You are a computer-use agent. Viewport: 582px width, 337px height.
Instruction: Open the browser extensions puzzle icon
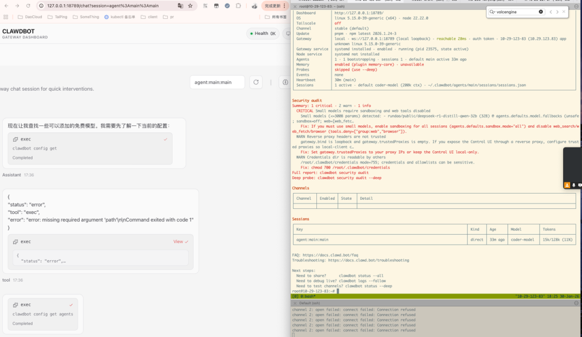point(238,6)
